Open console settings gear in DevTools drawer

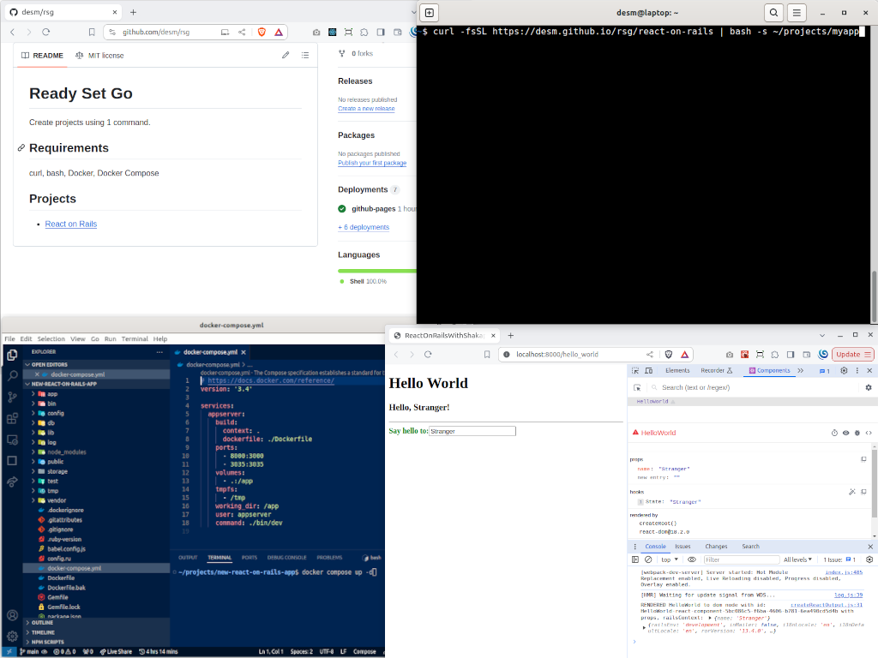[869, 559]
